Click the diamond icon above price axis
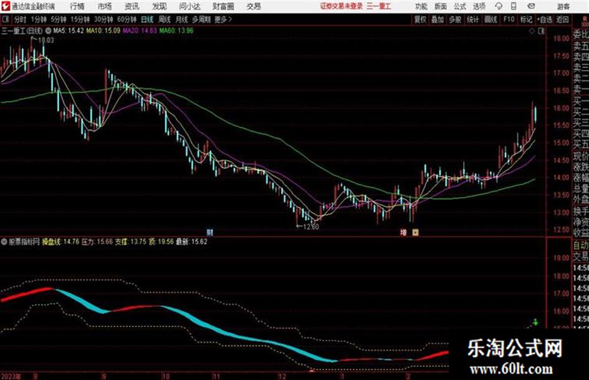 pyautogui.click(x=532, y=31)
